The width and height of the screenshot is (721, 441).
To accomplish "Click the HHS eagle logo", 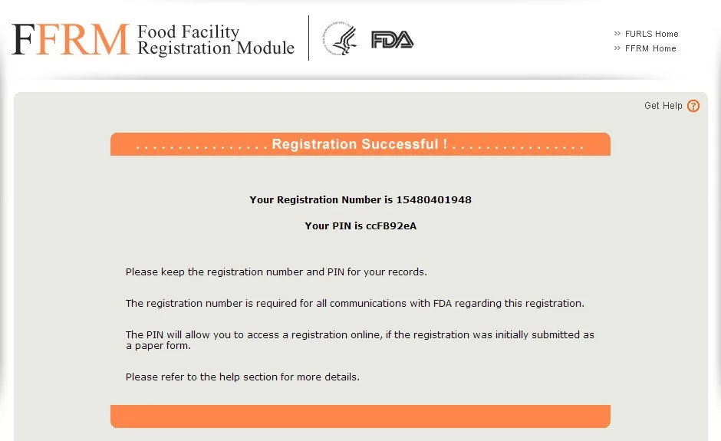I will tap(339, 39).
